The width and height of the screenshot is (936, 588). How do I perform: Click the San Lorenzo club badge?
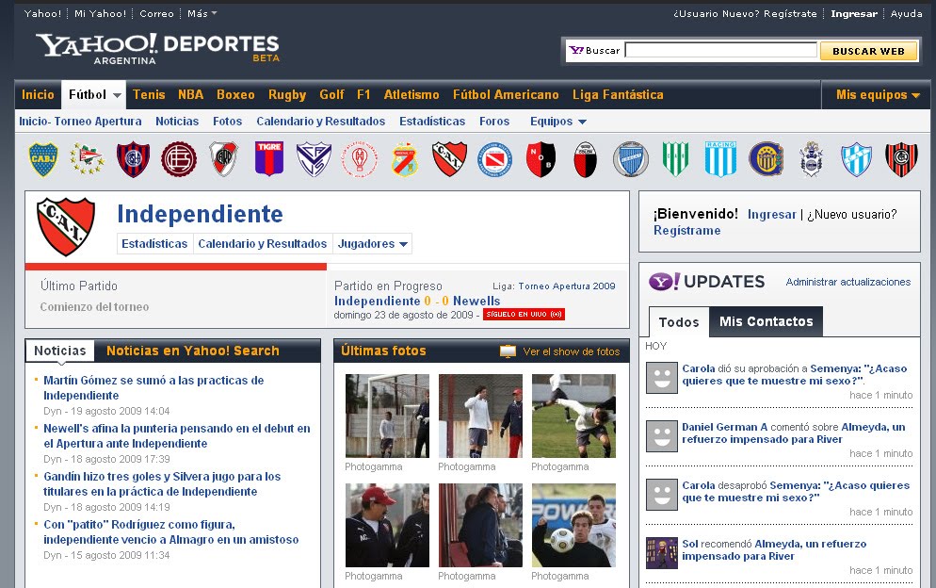[x=133, y=160]
